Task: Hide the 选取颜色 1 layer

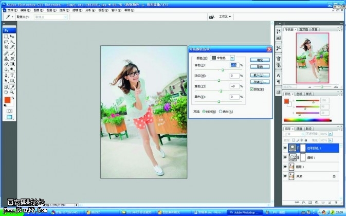Action: point(285,148)
